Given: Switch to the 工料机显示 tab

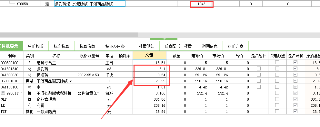Looking at the screenshot, I should (x=11, y=46).
